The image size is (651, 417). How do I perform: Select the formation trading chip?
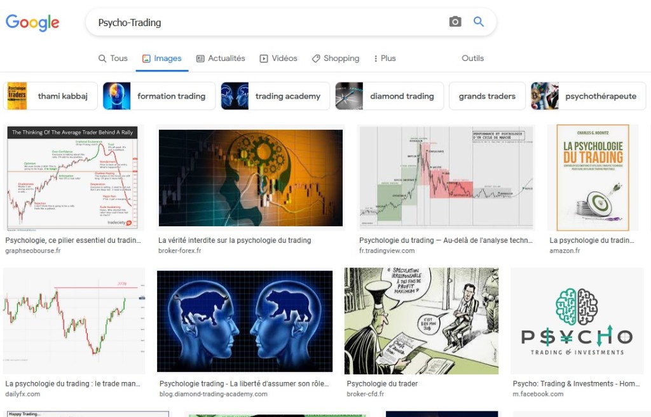(x=159, y=96)
